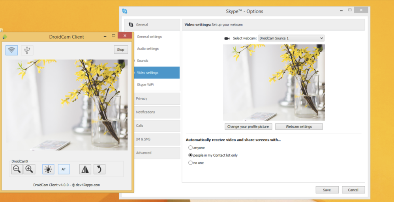Image resolution: width=394 pixels, height=202 pixels.
Task: Mirror the DroidCam video feed
Action: [x=85, y=169]
